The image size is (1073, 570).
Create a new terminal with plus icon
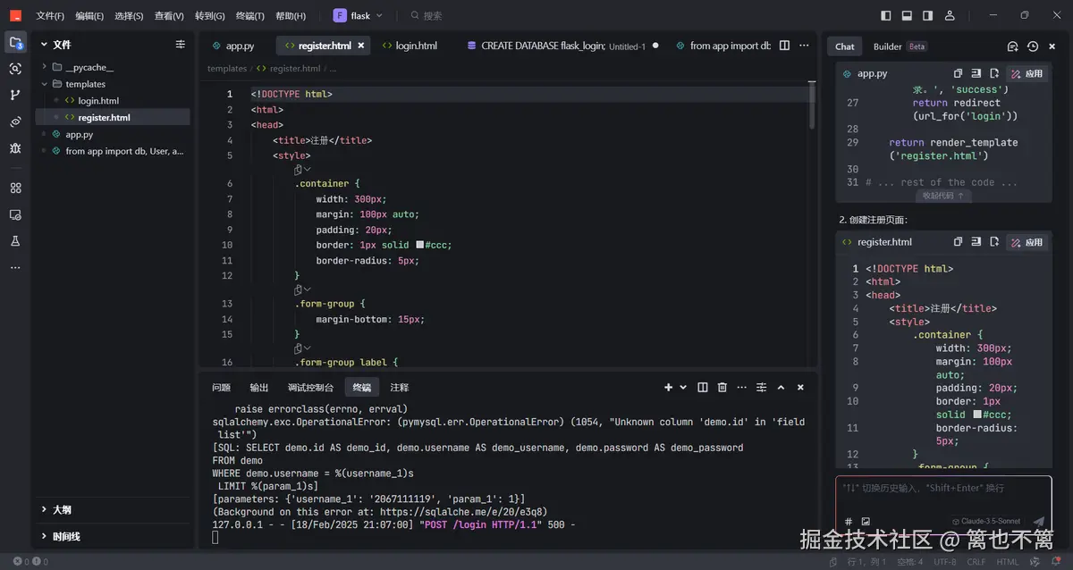pos(668,387)
